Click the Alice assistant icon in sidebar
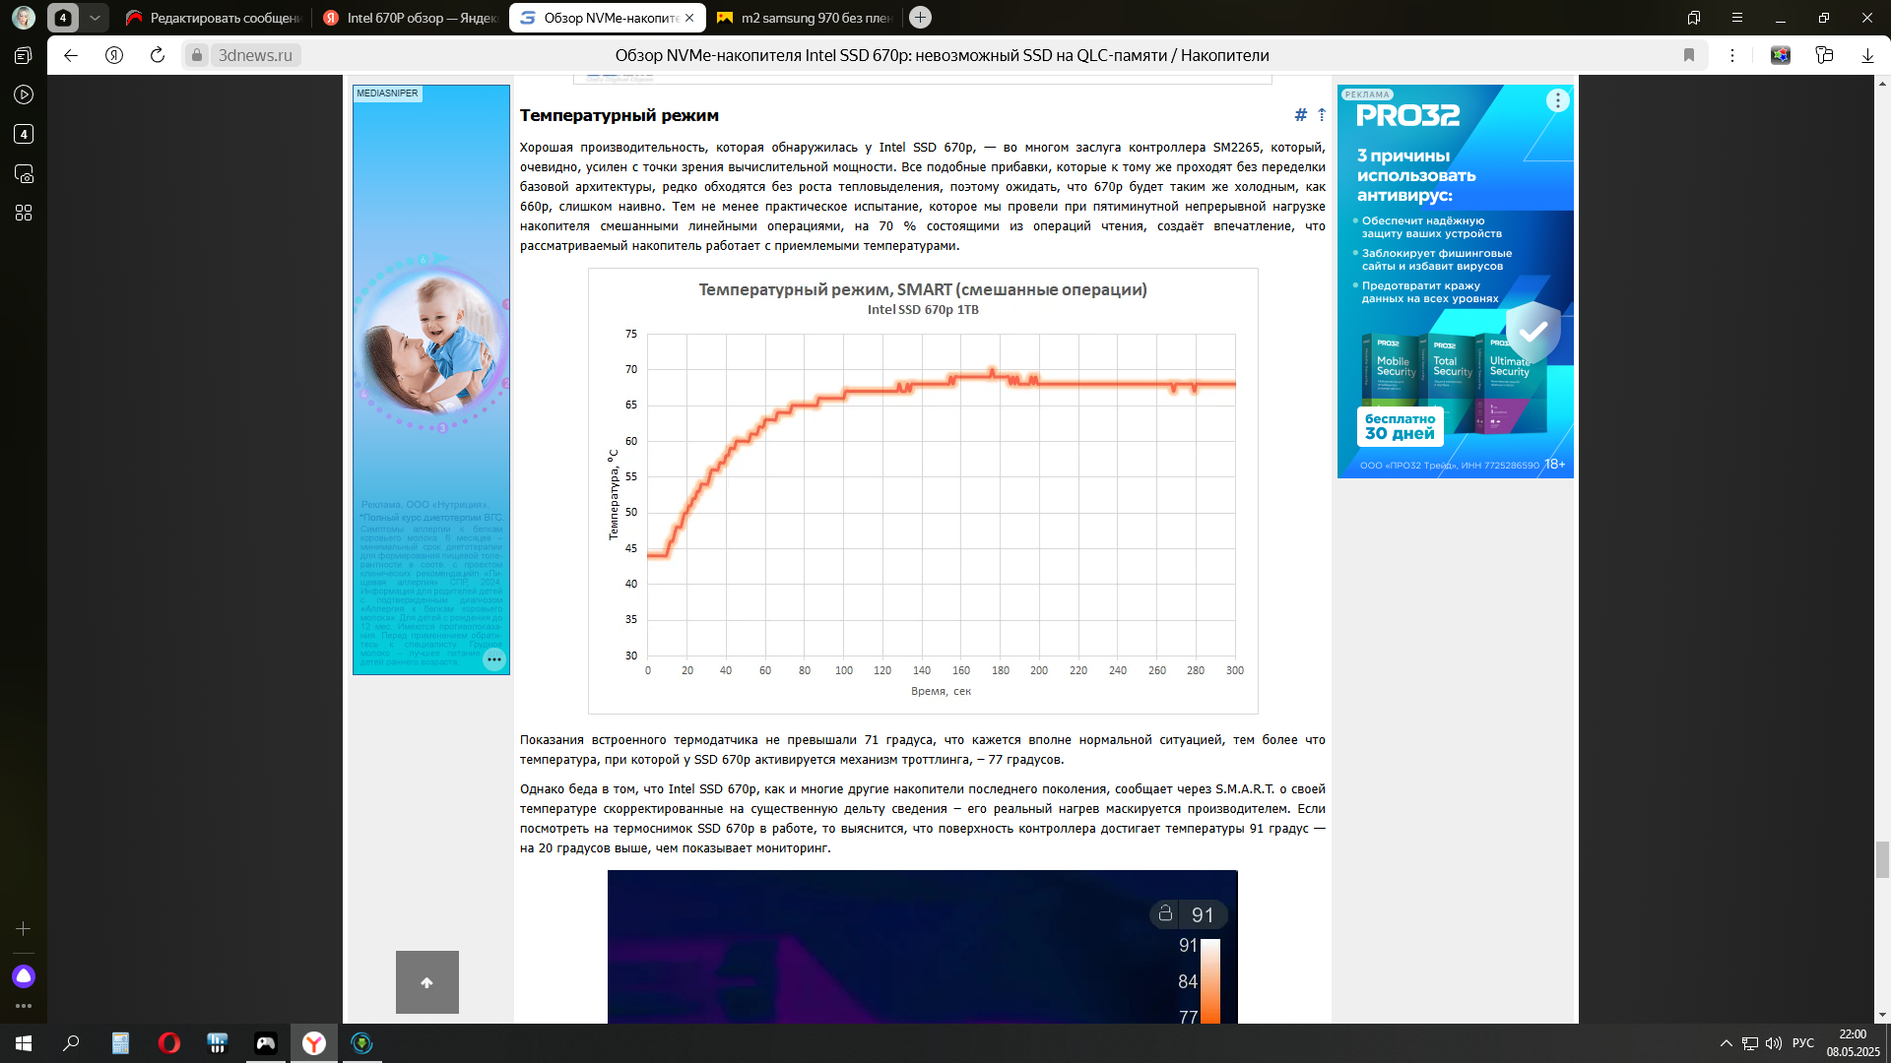The height and width of the screenshot is (1063, 1891). tap(24, 975)
